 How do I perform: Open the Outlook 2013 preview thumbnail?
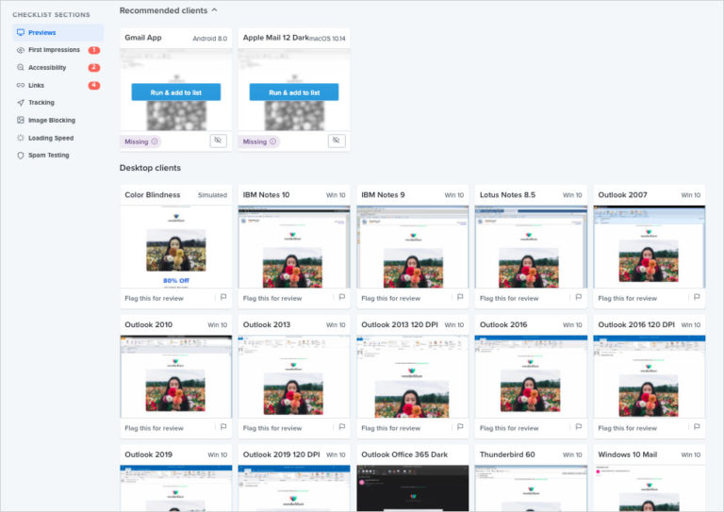click(x=294, y=377)
